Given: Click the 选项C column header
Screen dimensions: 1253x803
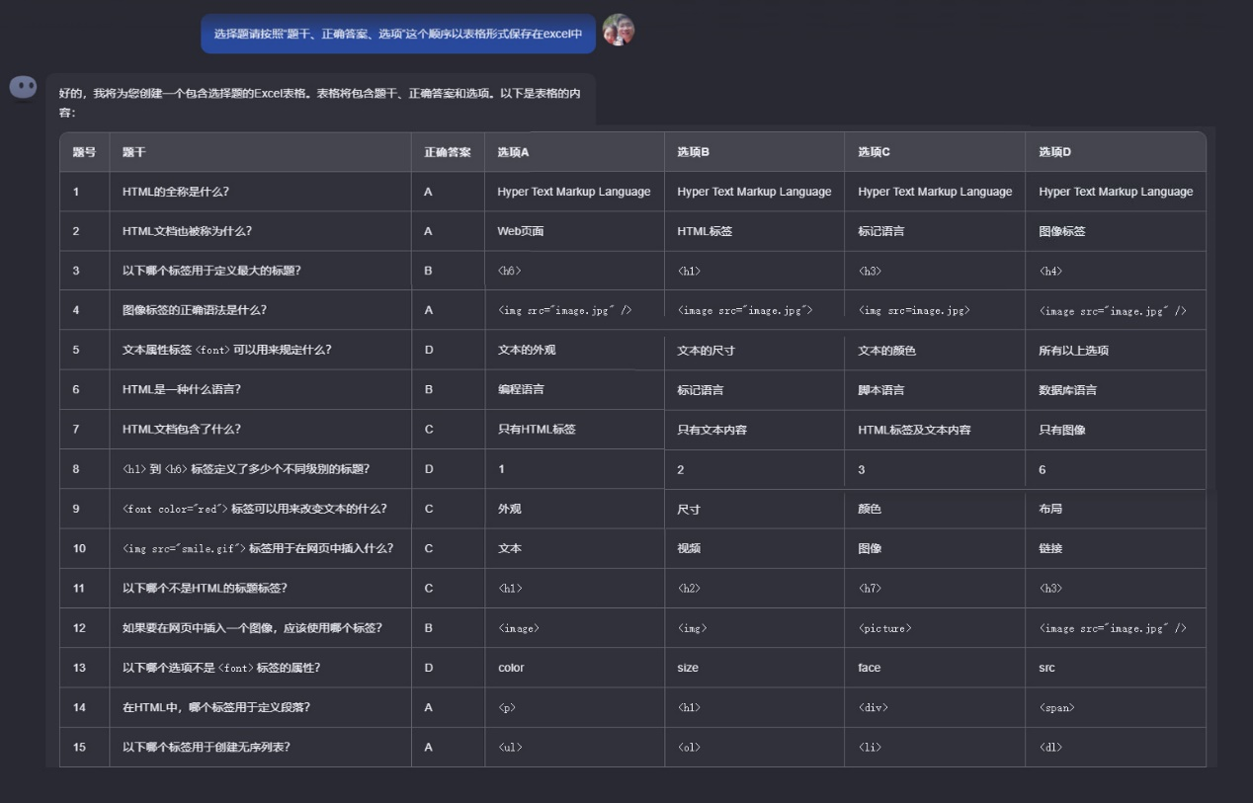Looking at the screenshot, I should pos(874,152).
